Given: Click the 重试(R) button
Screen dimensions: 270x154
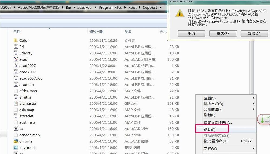Looking at the screenshot, I should coord(223,33).
